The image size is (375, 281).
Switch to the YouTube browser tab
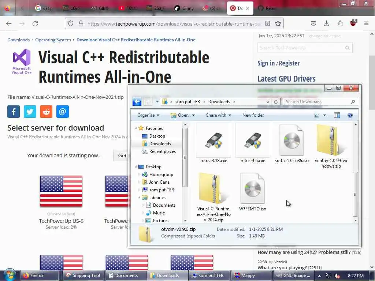[x=128, y=8]
